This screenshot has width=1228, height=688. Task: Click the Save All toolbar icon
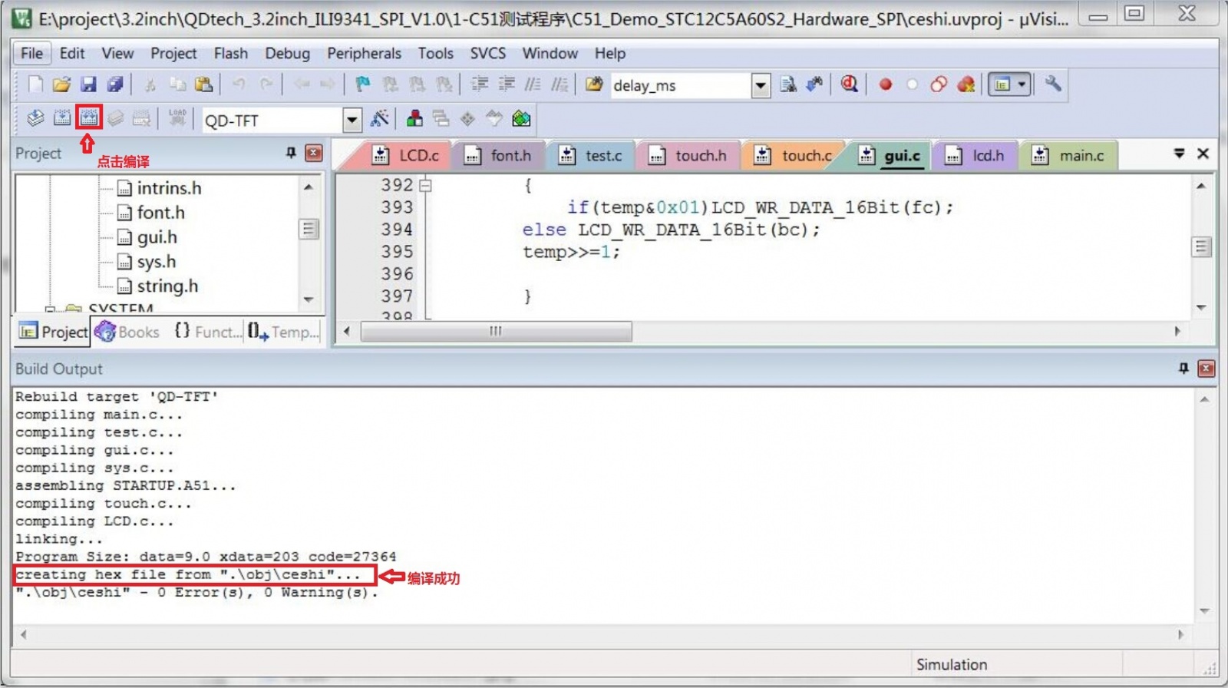point(115,84)
